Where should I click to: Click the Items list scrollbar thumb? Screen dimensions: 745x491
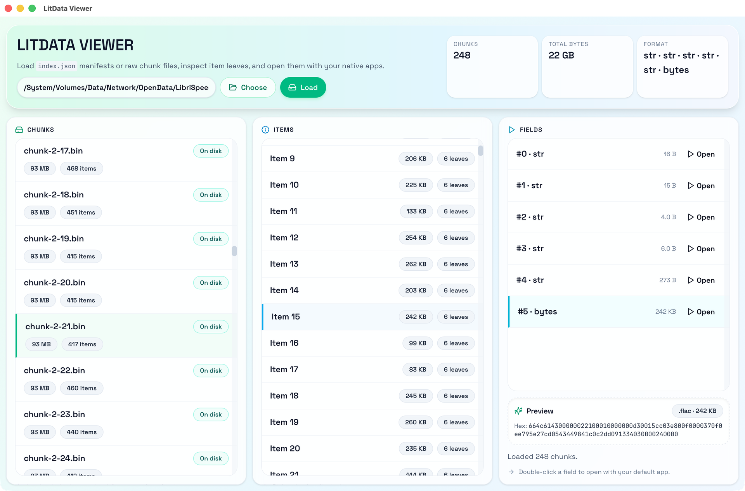point(480,150)
